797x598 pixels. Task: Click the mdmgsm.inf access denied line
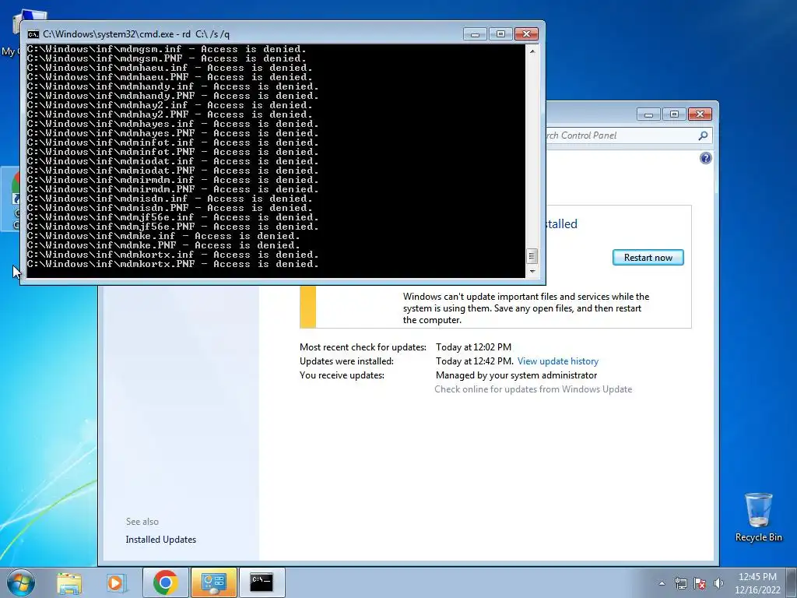167,49
